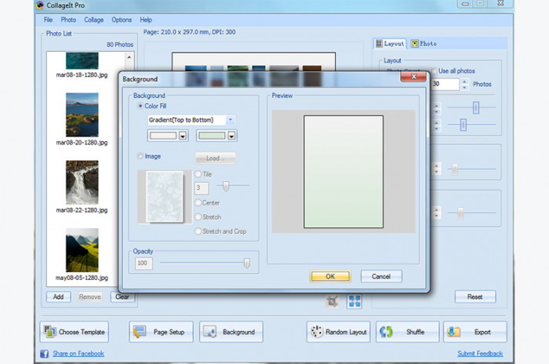Image resolution: width=549 pixels, height=364 pixels.
Task: Toggle the Use all photos checkbox
Action: tap(434, 71)
